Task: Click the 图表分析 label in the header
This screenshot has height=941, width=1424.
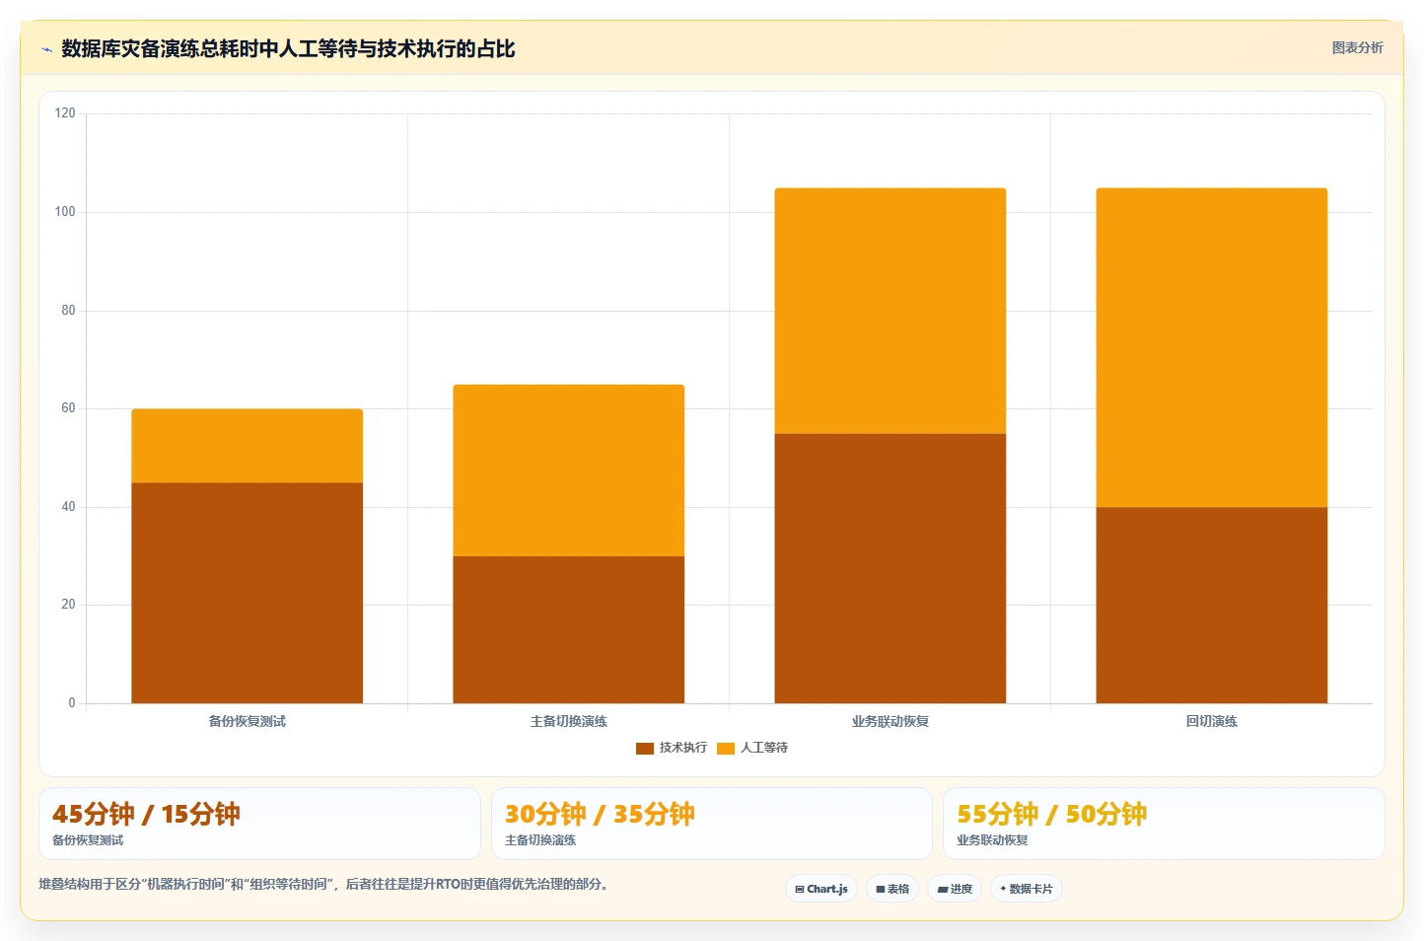Action: [1357, 47]
